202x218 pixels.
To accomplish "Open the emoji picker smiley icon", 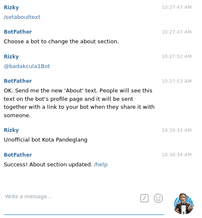I will pos(158,198).
